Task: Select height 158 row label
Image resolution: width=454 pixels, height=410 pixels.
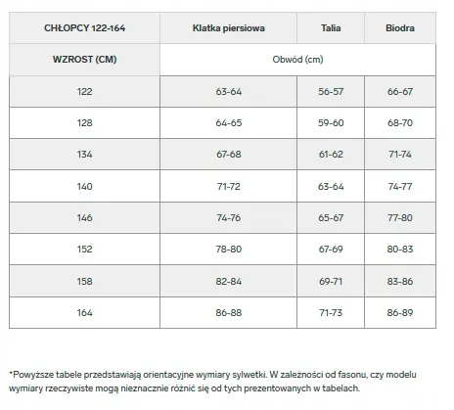Action: point(85,281)
